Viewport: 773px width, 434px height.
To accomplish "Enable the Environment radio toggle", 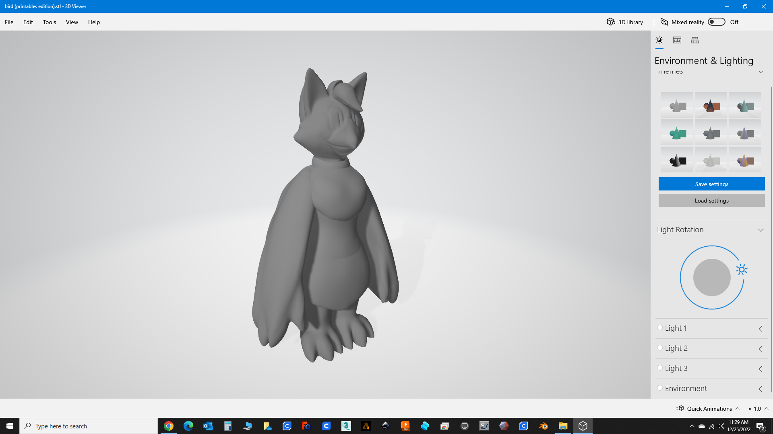I will 660,388.
